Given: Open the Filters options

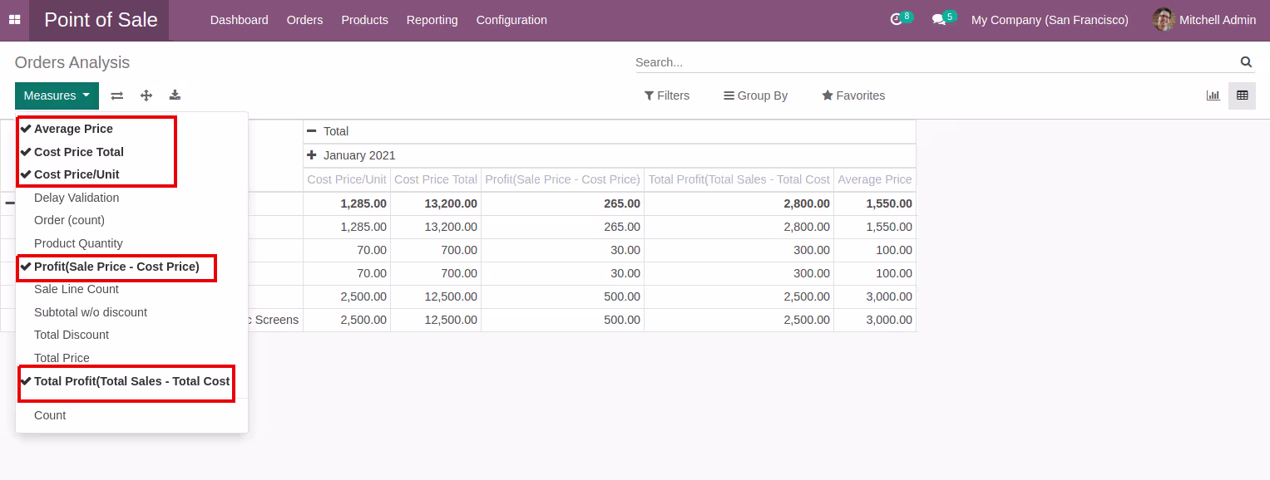Looking at the screenshot, I should tap(667, 96).
